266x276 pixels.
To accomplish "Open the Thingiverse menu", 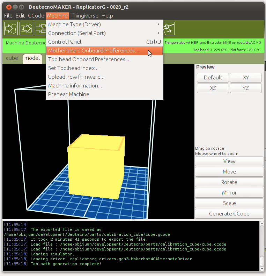I will [x=85, y=16].
